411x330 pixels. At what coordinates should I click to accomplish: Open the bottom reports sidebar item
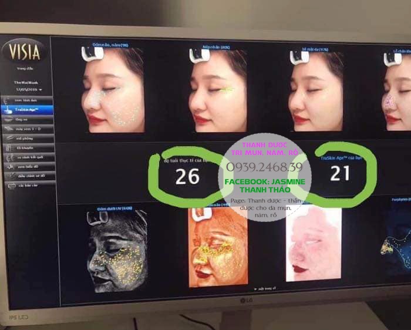pyautogui.click(x=29, y=185)
